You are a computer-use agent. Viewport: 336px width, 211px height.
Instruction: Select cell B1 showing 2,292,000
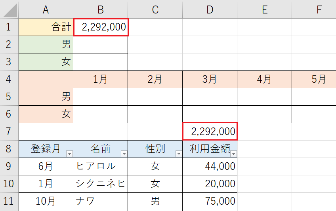pyautogui.click(x=101, y=27)
